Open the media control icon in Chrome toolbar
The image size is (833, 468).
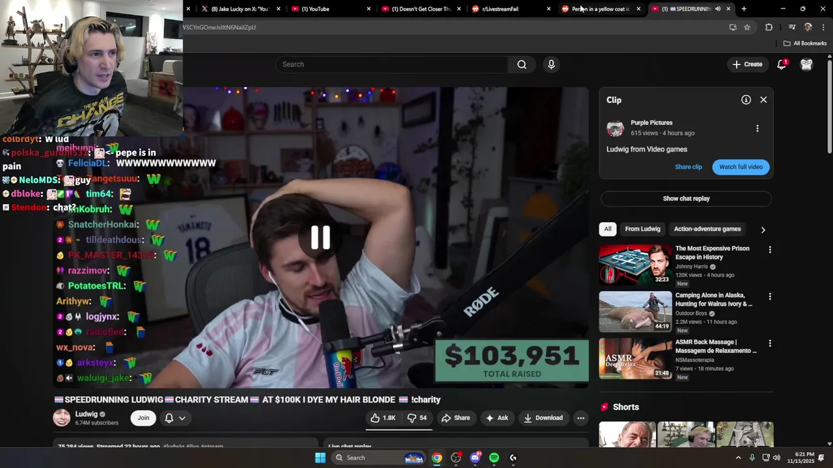pos(792,27)
